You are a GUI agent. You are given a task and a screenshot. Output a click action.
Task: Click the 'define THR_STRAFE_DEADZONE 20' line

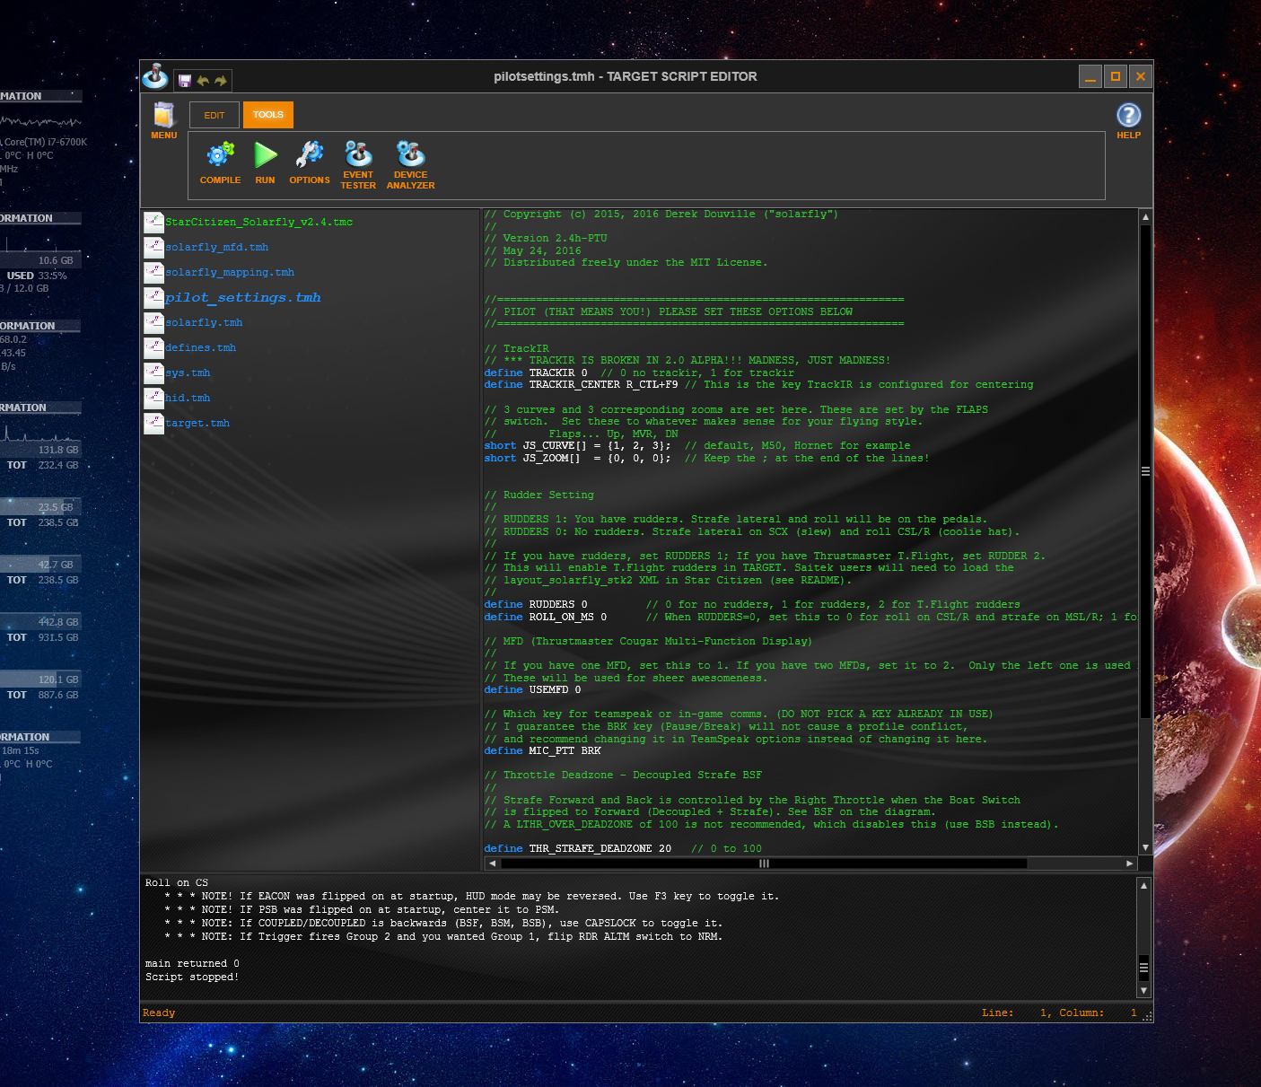pos(623,848)
